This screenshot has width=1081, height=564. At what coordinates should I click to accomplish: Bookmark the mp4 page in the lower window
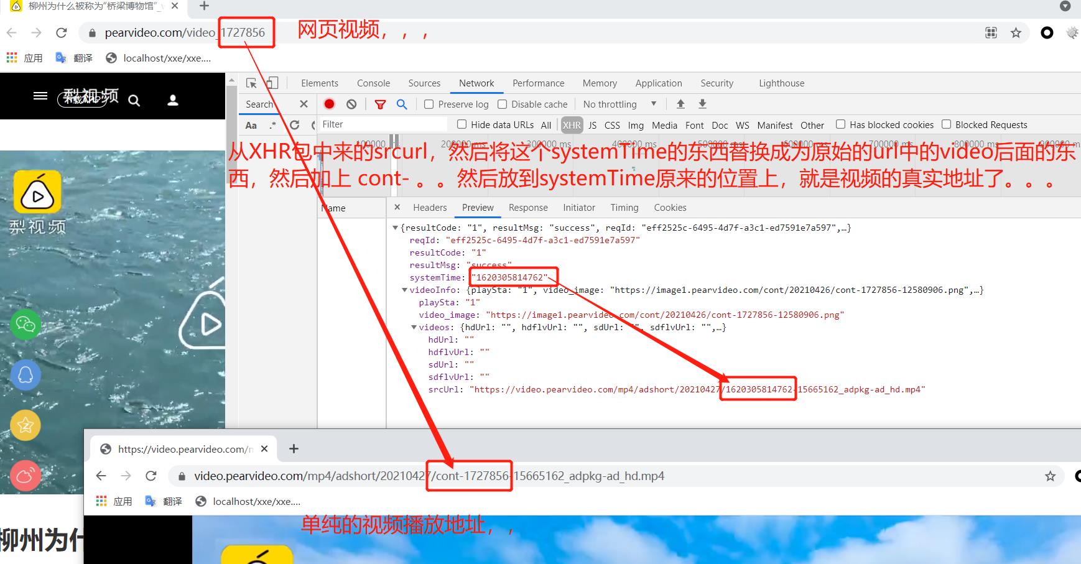point(1051,476)
